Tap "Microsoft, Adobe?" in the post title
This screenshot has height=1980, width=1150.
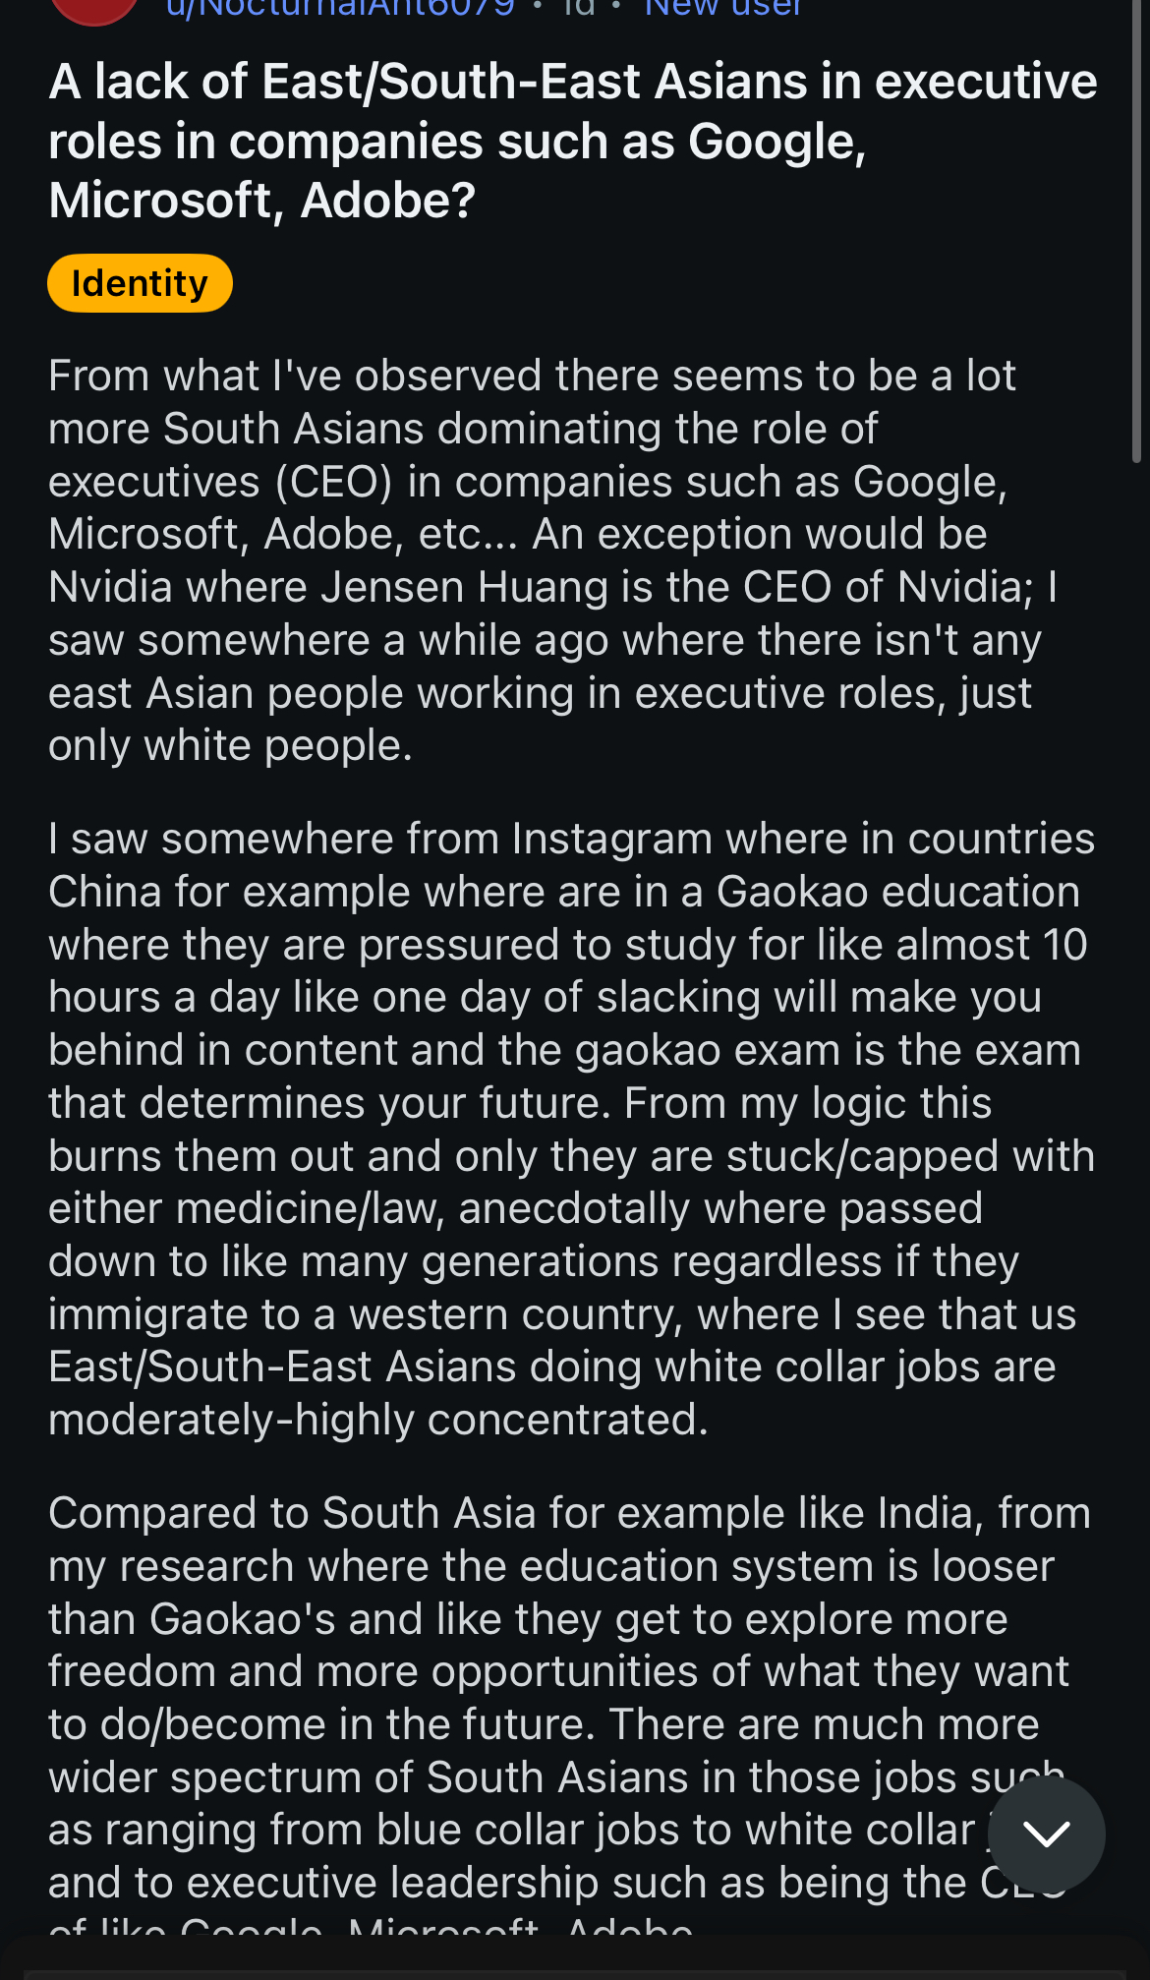coord(261,202)
